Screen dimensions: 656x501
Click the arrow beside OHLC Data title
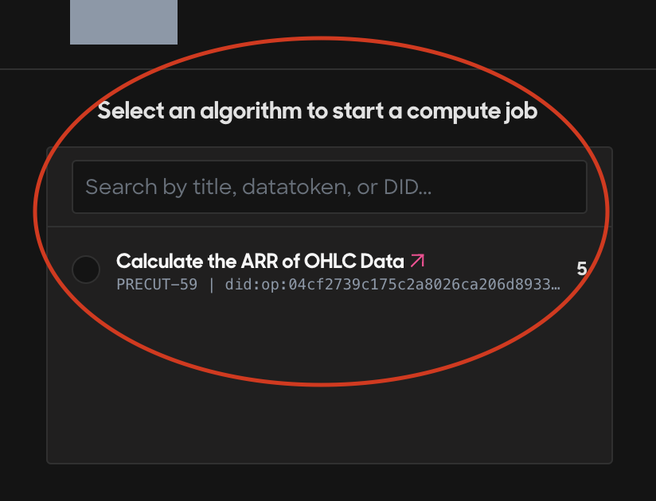pyautogui.click(x=417, y=261)
